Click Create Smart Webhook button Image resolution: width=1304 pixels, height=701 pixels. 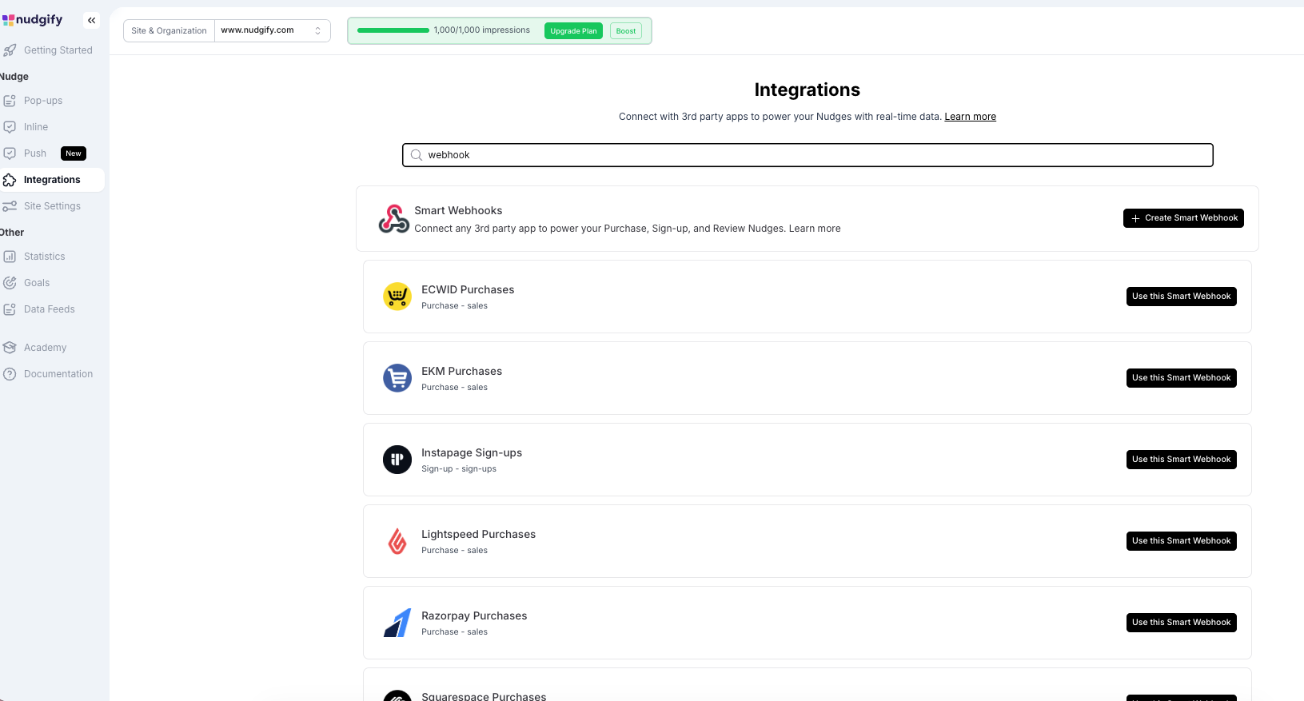click(x=1183, y=218)
